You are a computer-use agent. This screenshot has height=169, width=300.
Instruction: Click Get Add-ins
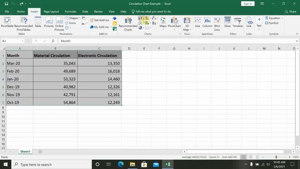pyautogui.click(x=99, y=20)
